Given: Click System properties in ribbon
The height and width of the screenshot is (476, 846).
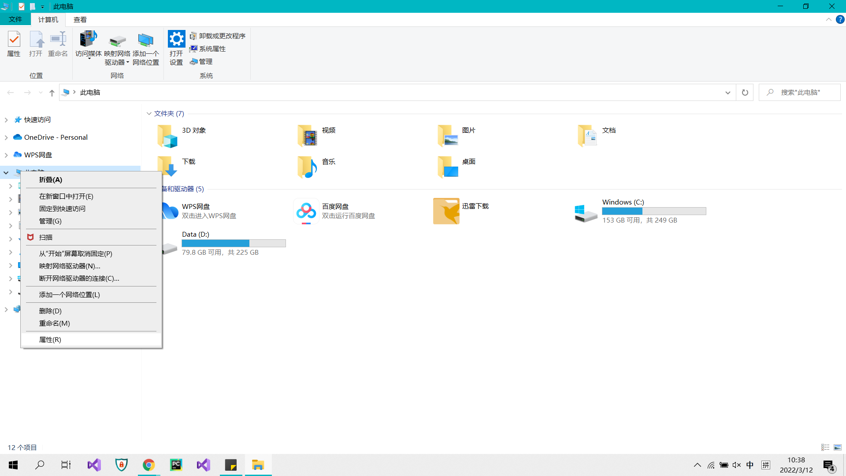Looking at the screenshot, I should click(x=208, y=48).
